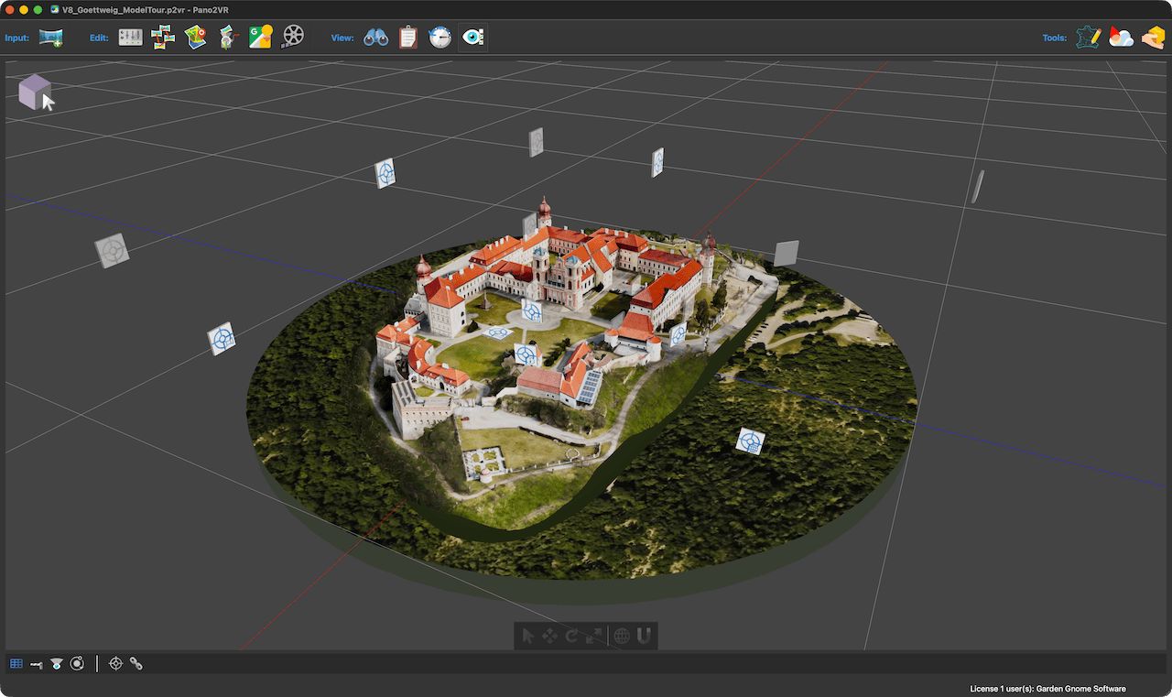Click the gnome cloud icon
This screenshot has height=697, width=1172.
point(1121,38)
